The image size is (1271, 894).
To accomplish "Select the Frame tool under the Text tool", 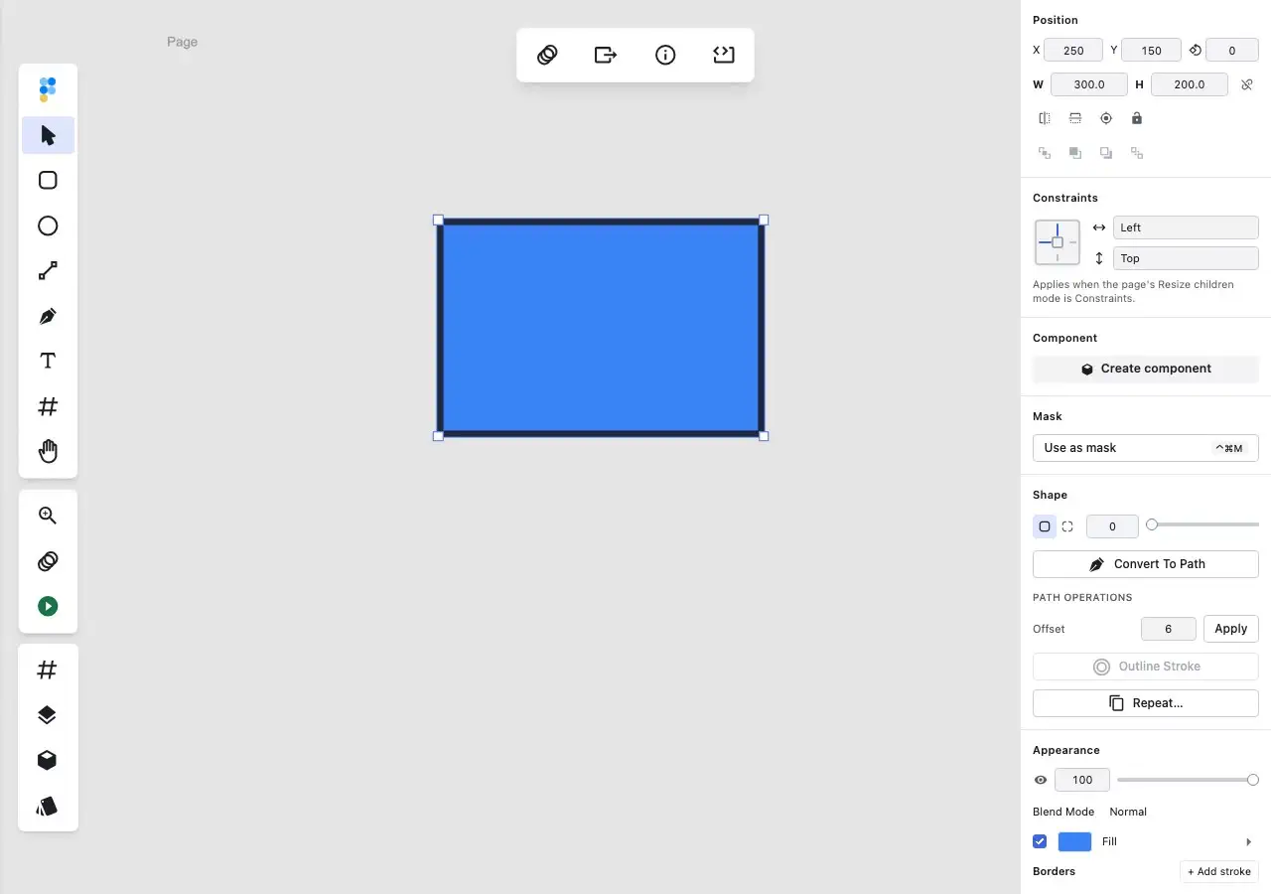I will tap(48, 406).
